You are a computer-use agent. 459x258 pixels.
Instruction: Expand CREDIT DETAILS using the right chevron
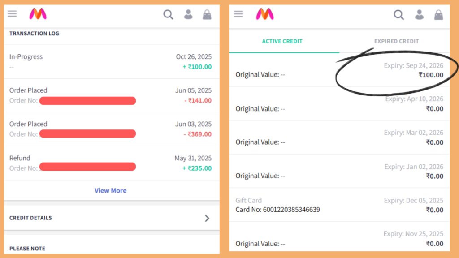tap(207, 218)
